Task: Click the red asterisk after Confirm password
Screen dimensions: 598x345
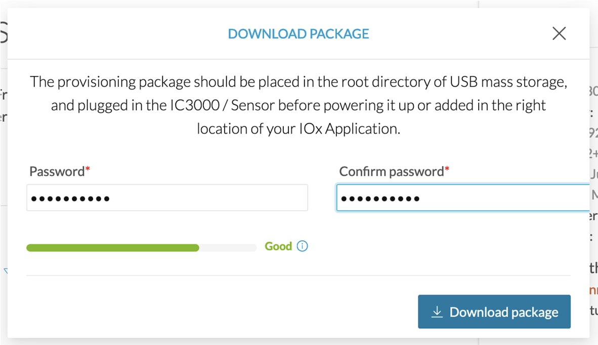Action: pyautogui.click(x=447, y=169)
